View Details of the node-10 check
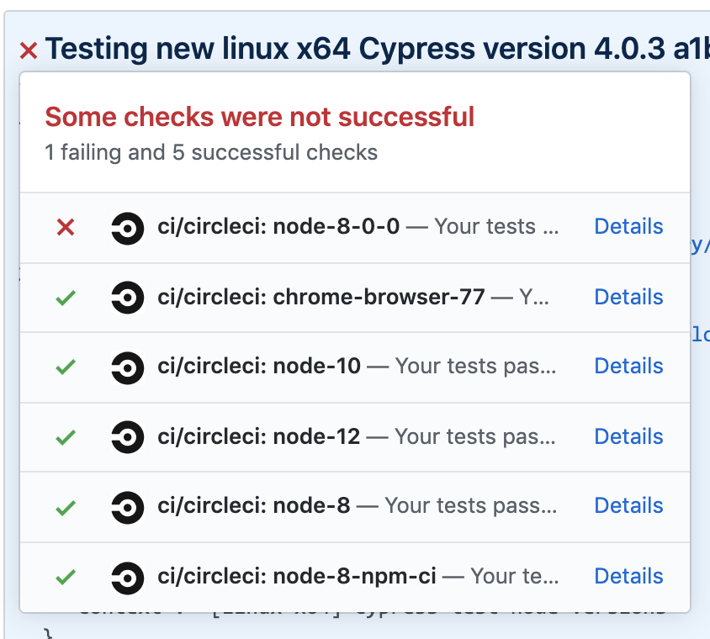Viewport: 710px width, 639px height. tap(628, 367)
